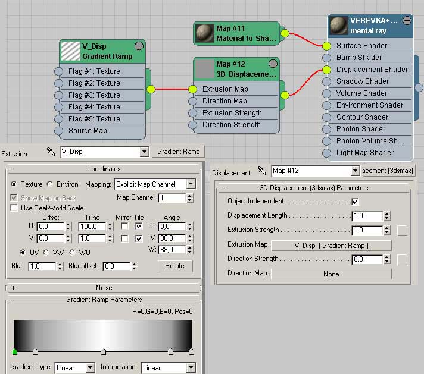Select the Environ radio button

coord(50,184)
